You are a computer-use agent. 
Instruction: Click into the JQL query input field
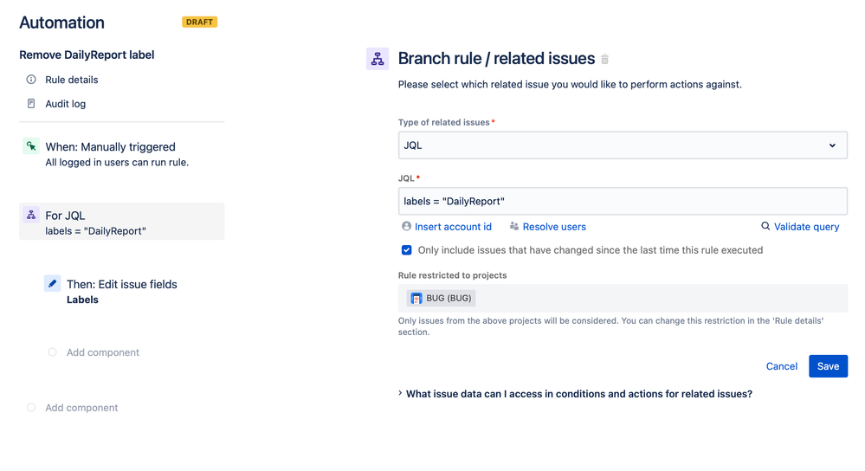(622, 201)
